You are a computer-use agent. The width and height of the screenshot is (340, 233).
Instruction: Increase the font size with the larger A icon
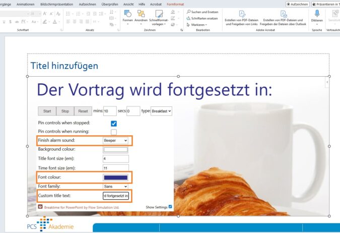coord(45,14)
